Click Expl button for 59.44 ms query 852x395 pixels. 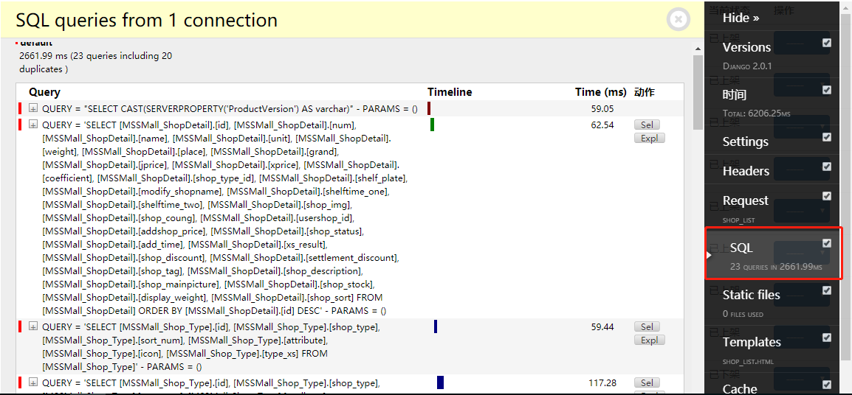pyautogui.click(x=649, y=340)
